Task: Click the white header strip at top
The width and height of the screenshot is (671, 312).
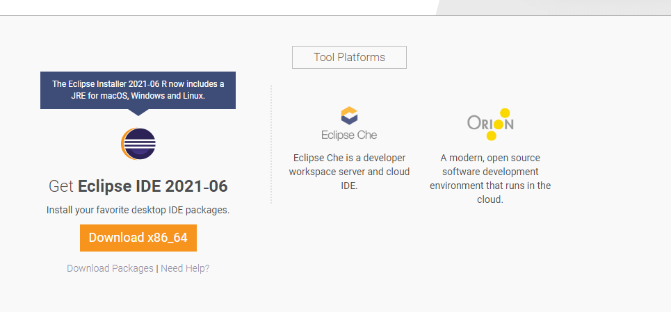Action: tap(209, 7)
